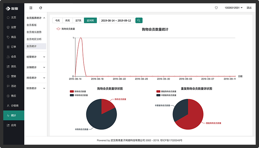Expand the 分销统计 menu group

pyautogui.click(x=35, y=67)
